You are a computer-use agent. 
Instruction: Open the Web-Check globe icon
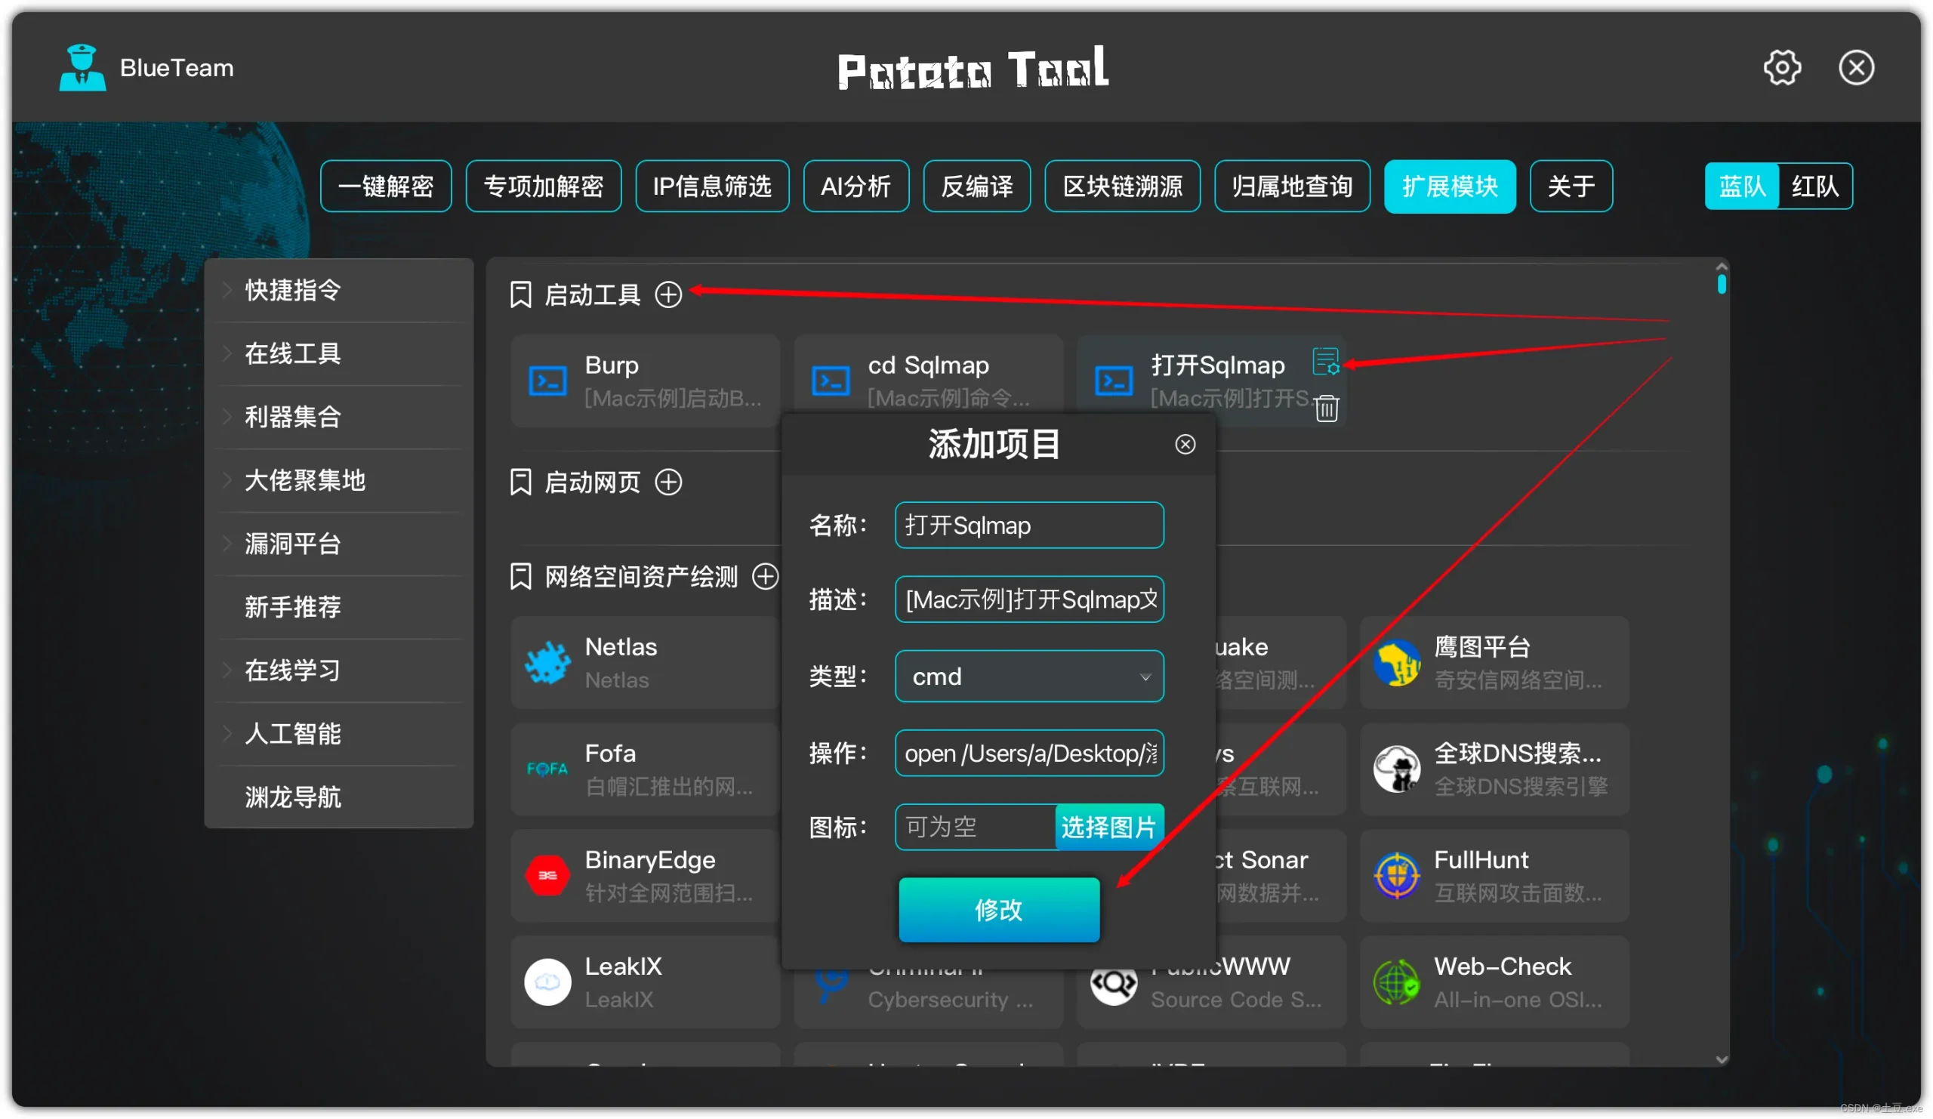tap(1397, 982)
